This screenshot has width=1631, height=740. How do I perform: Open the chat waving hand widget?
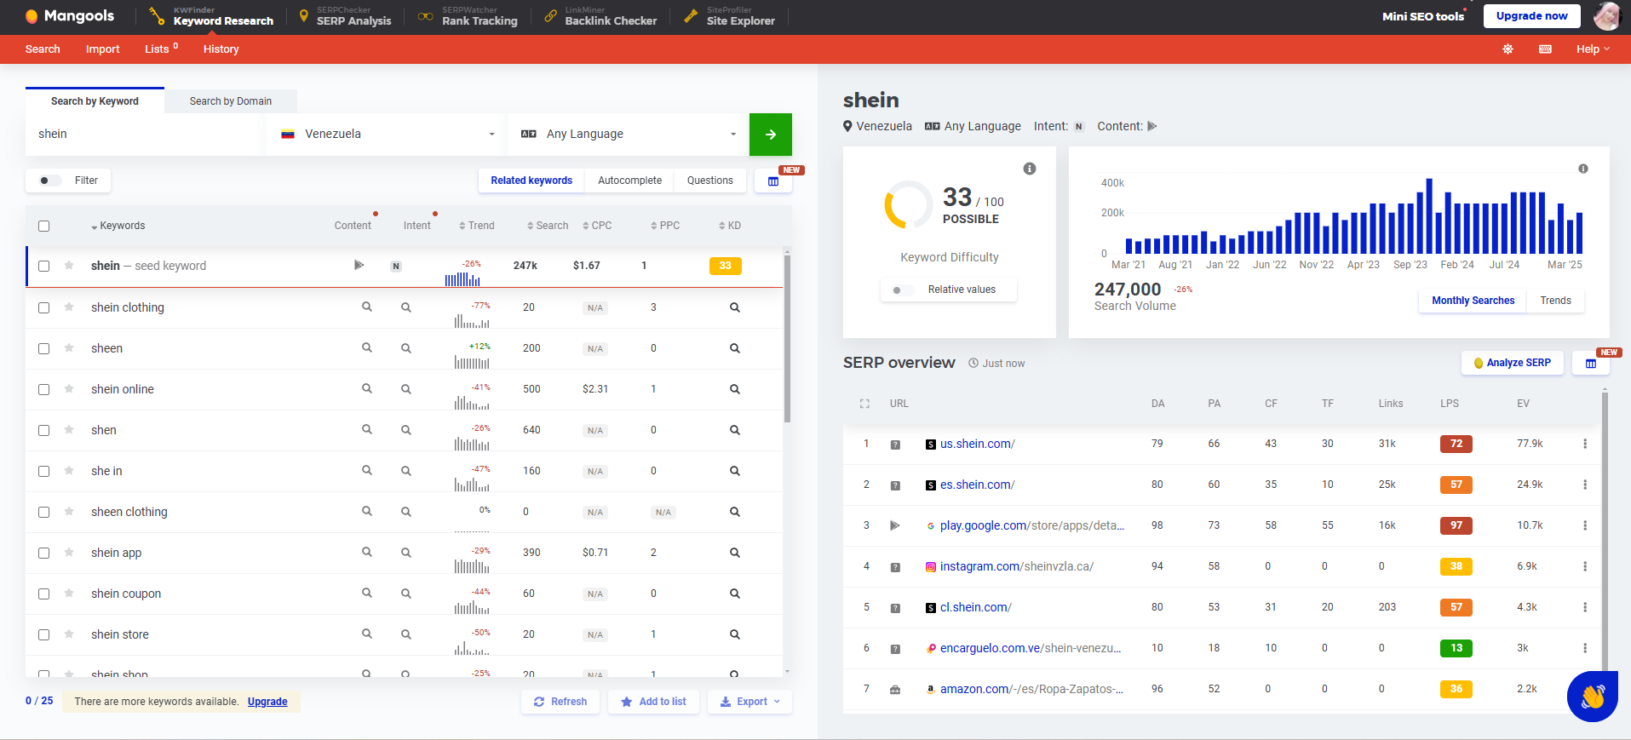tap(1593, 697)
